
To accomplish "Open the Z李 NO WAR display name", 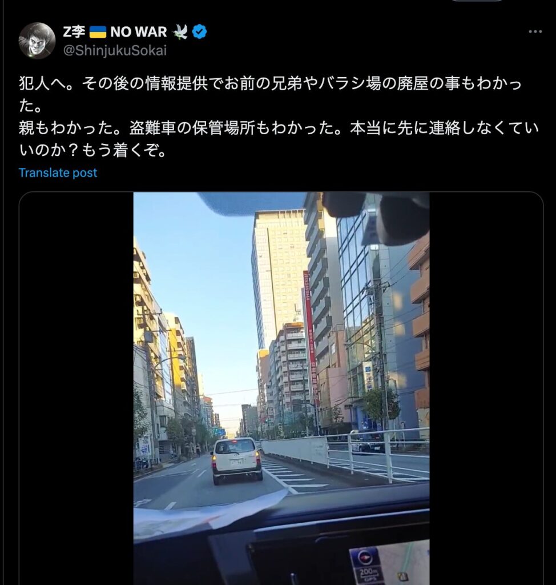I will (115, 32).
